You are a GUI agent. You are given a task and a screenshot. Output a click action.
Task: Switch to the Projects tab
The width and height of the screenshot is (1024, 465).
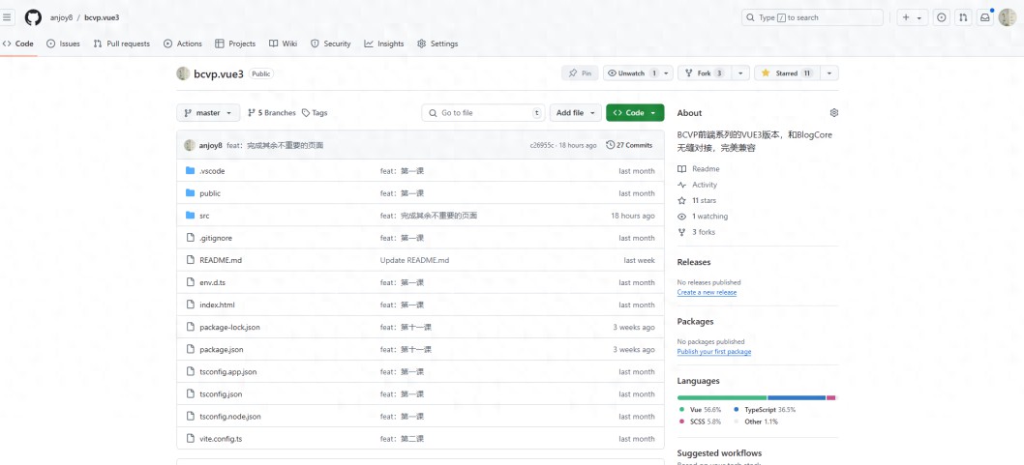point(235,44)
